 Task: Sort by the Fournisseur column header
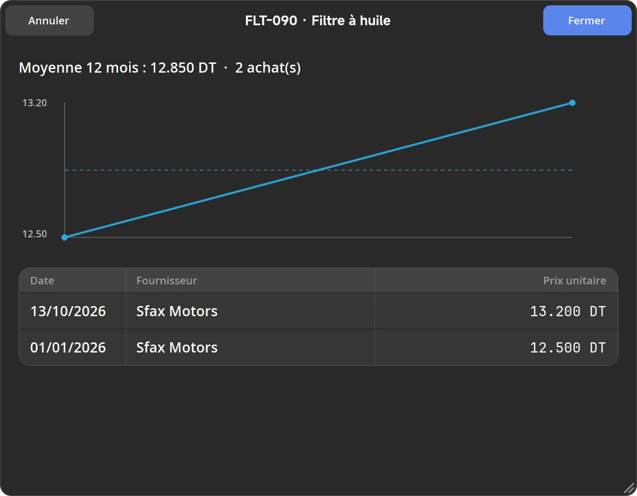166,281
